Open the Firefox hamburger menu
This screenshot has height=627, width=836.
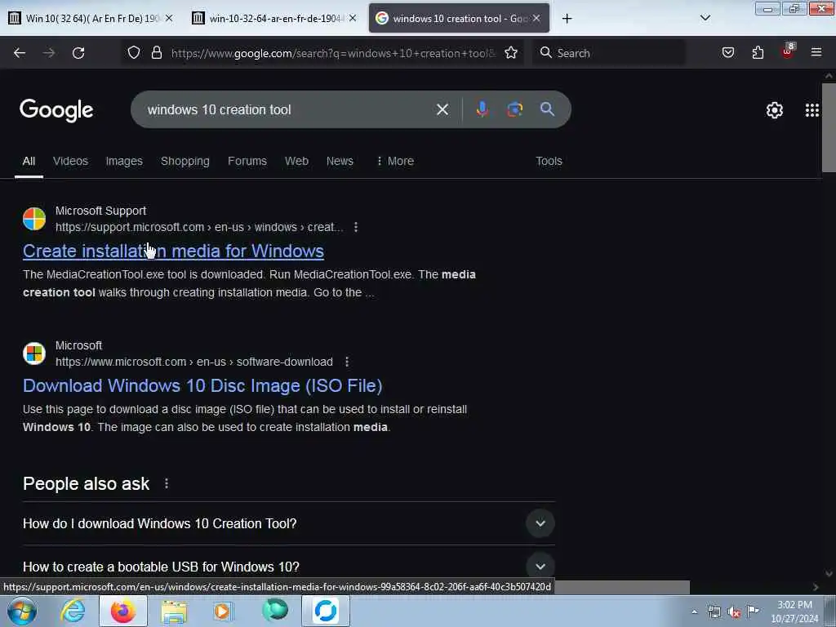pyautogui.click(x=816, y=52)
